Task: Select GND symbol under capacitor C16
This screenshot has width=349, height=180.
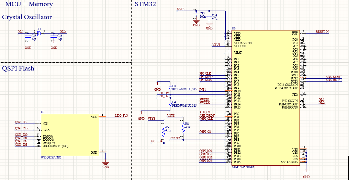Action: coord(54,46)
